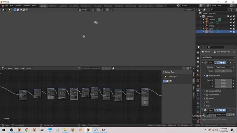Select the Light object in outliner
The width and height of the screenshot is (237, 133).
[x=211, y=29]
